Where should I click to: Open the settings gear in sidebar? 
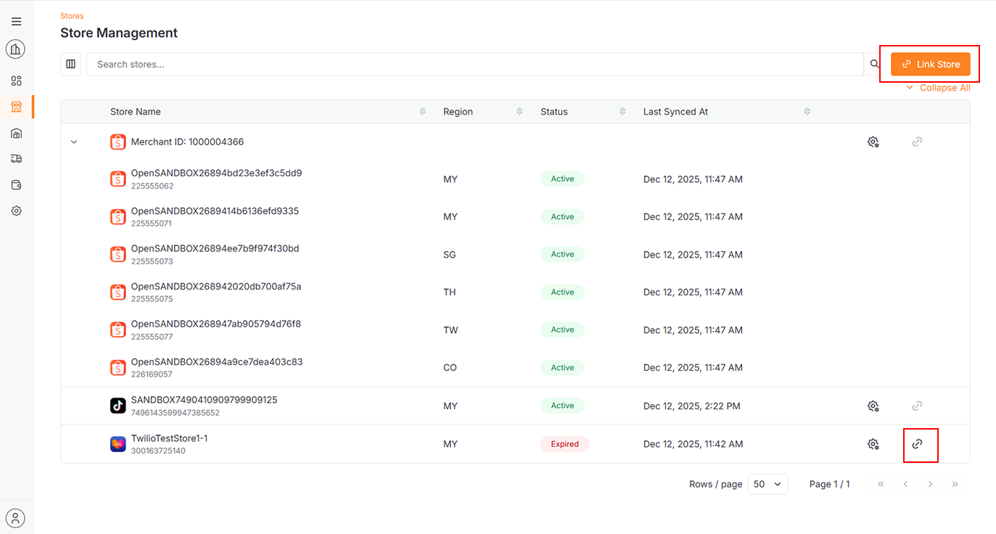click(x=16, y=211)
